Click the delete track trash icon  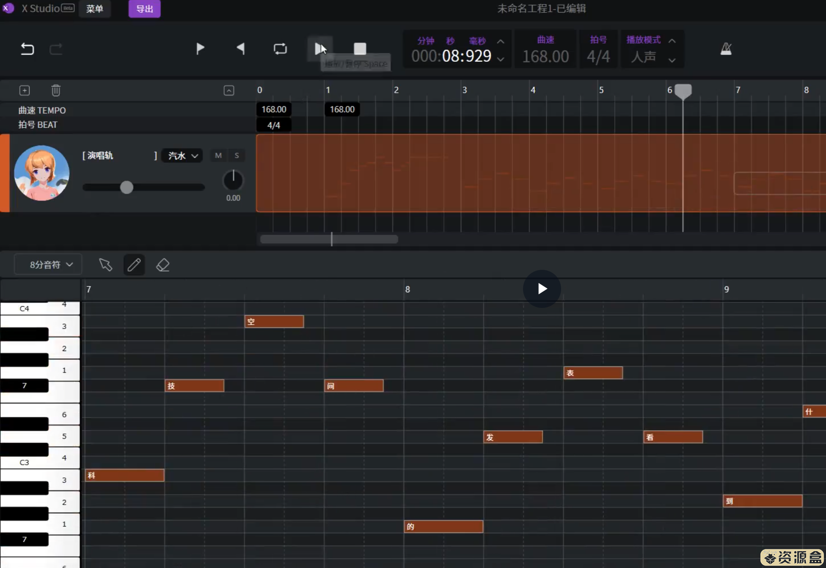(56, 90)
